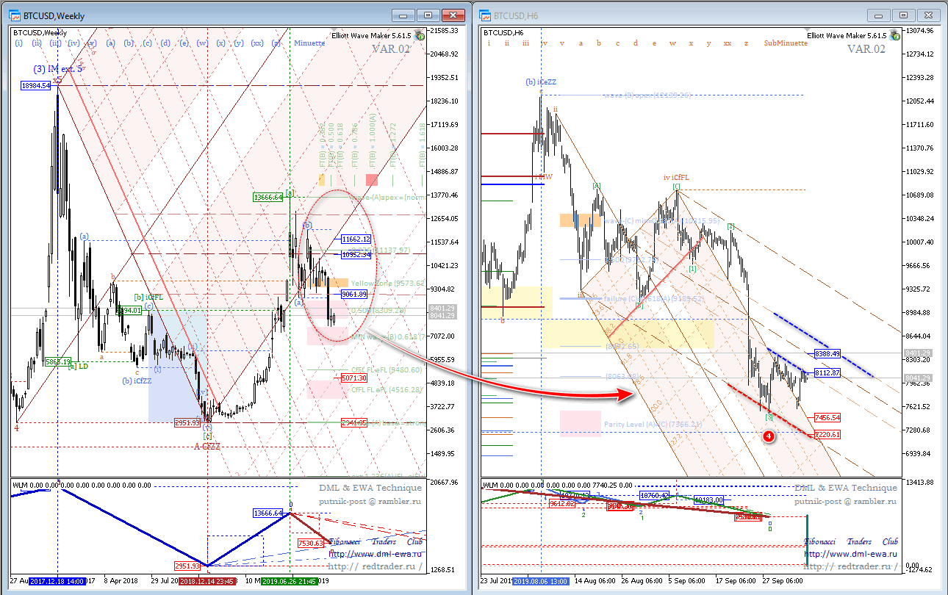The height and width of the screenshot is (595, 948).
Task: Click the BTCUSD,Weekly window chart icon
Action: click(x=15, y=15)
